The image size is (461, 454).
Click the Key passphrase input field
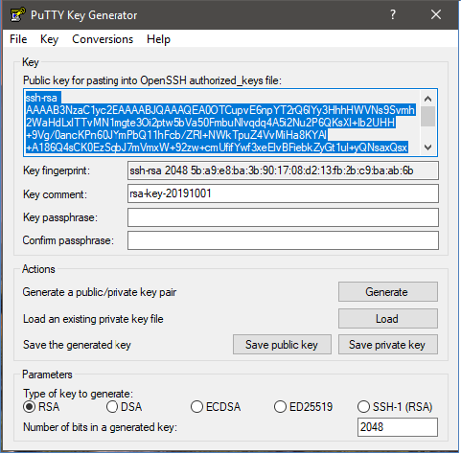coord(283,217)
